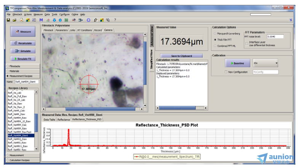The width and height of the screenshot is (298, 168).
Task: Collapse the Measurement Recipes section
Action: coord(23,76)
